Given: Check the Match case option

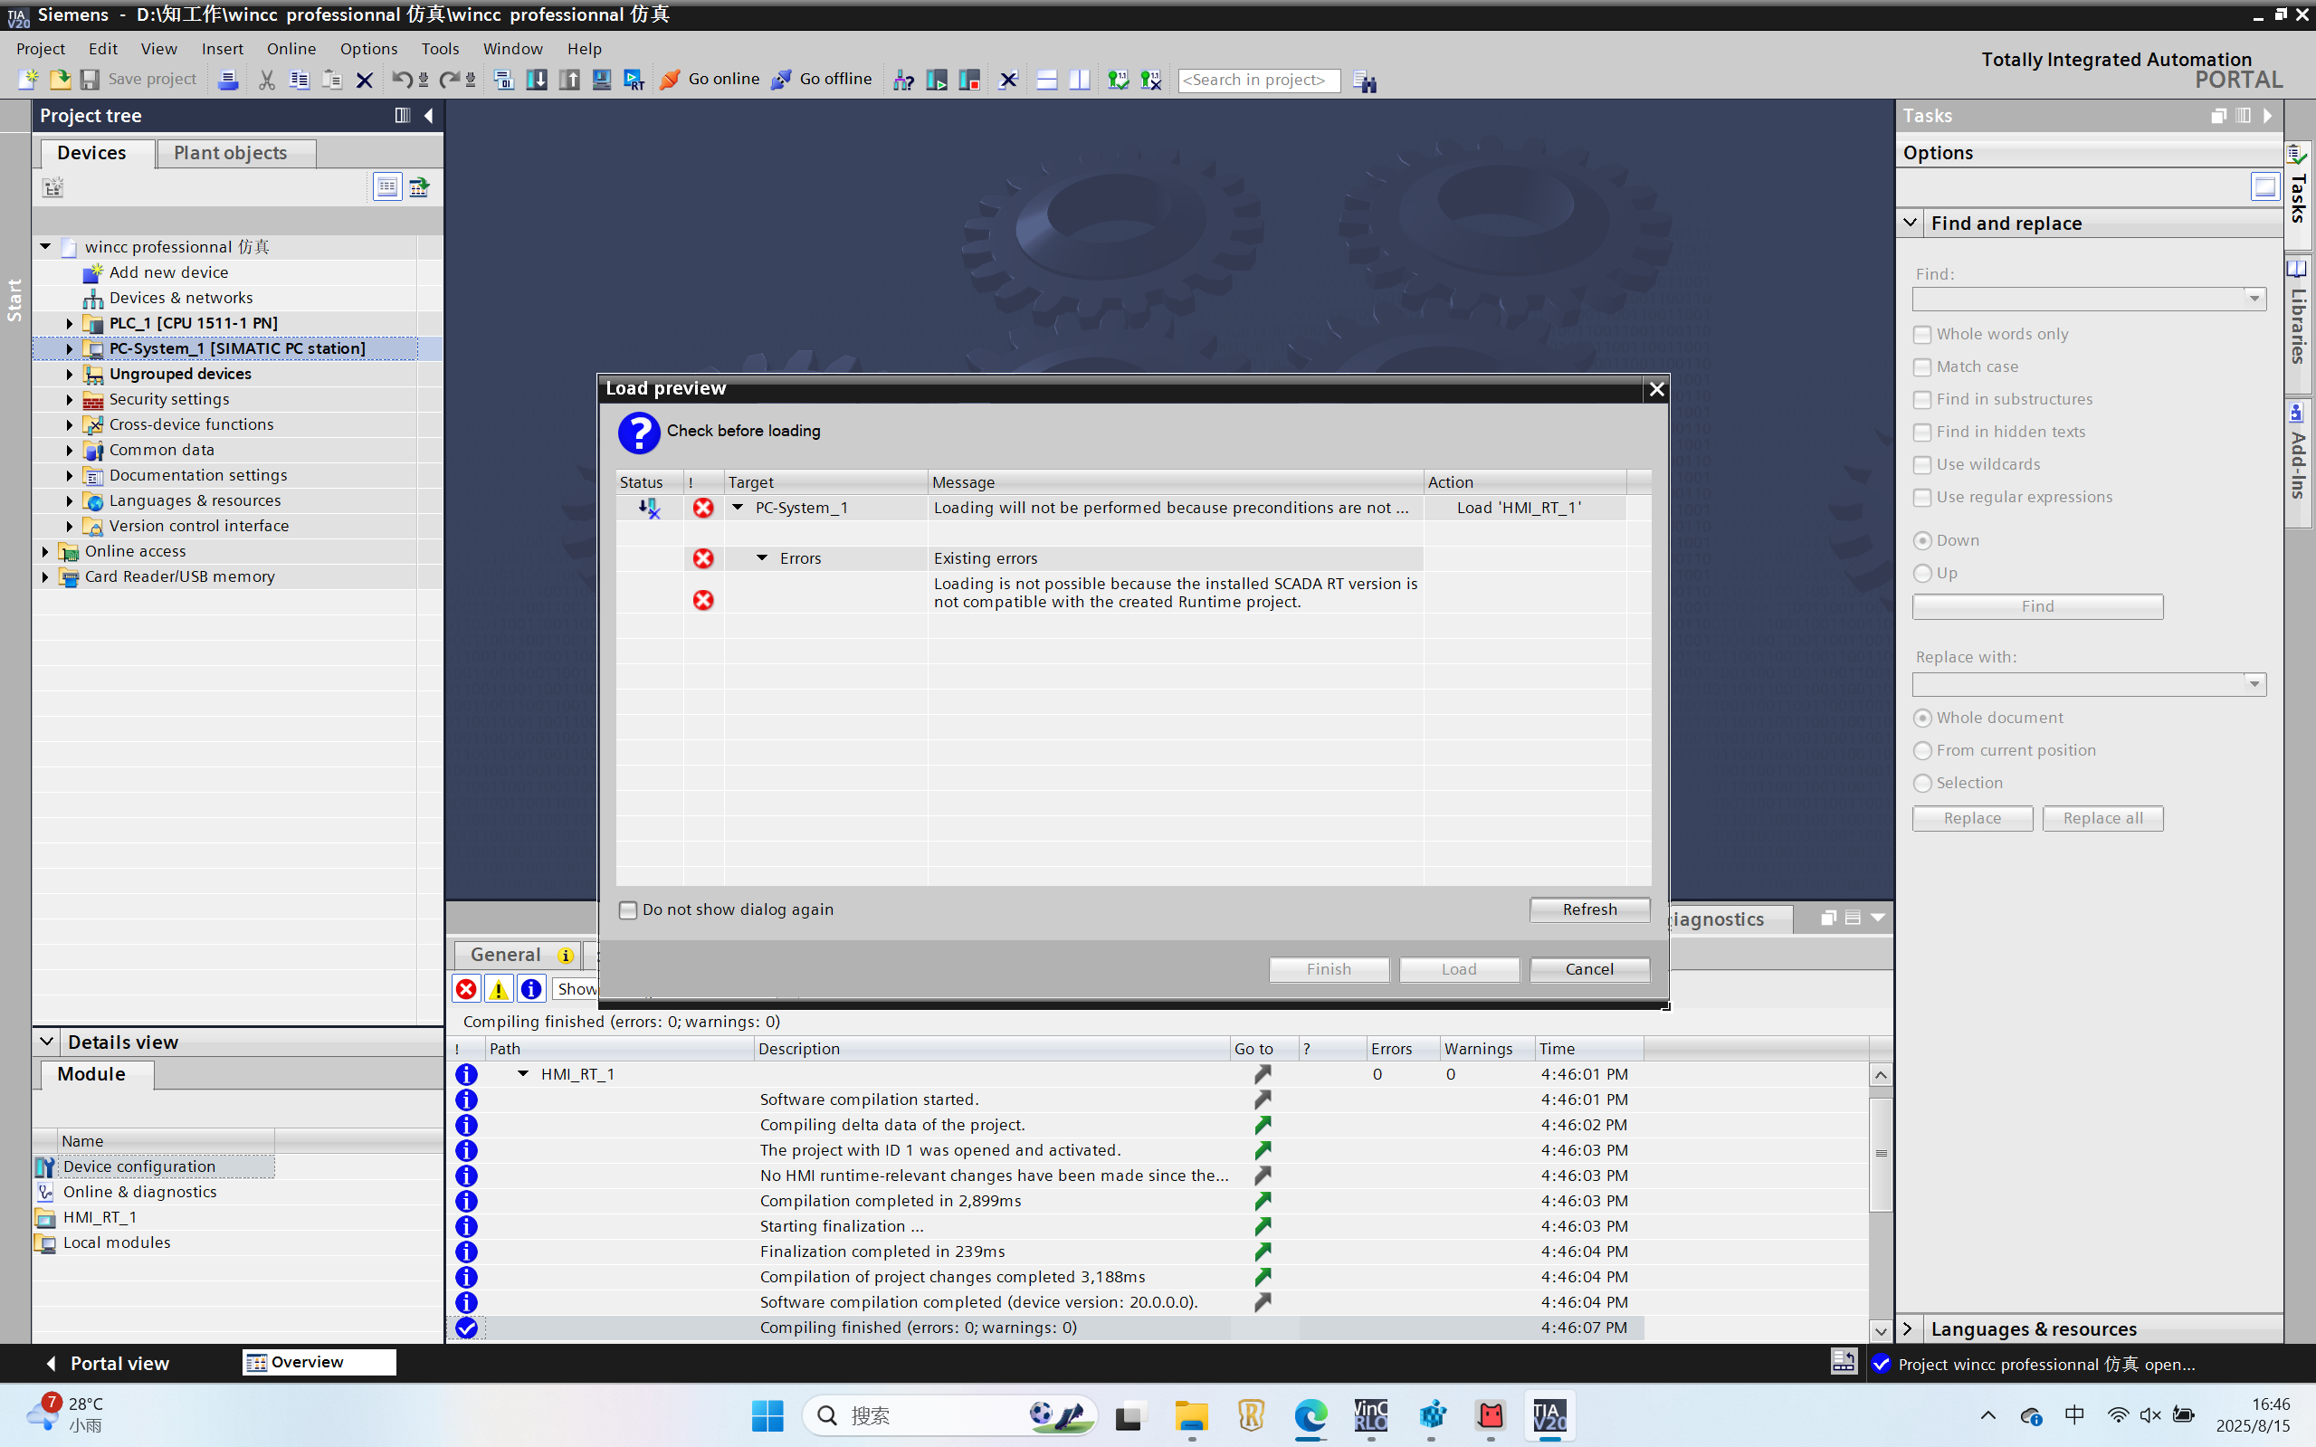Looking at the screenshot, I should [x=1921, y=367].
